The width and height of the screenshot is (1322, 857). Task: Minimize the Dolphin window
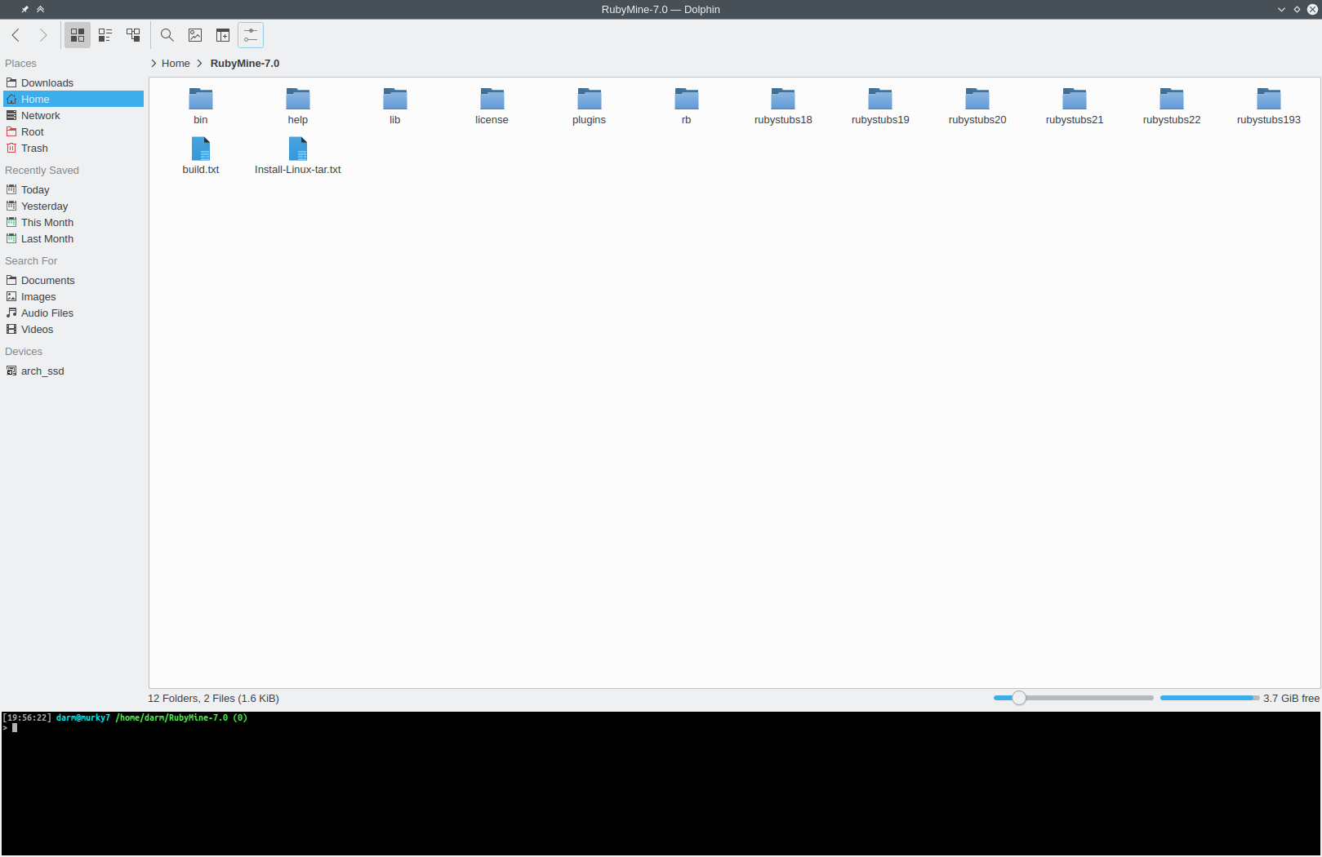[x=1281, y=9]
